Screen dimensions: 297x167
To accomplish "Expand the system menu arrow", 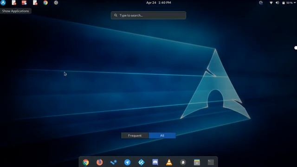I will 295,3.
